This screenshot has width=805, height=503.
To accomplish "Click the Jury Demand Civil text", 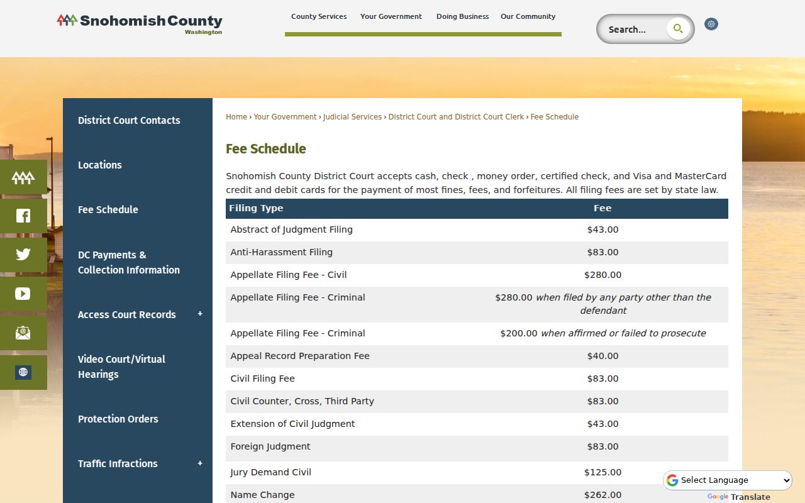I will coord(271,472).
